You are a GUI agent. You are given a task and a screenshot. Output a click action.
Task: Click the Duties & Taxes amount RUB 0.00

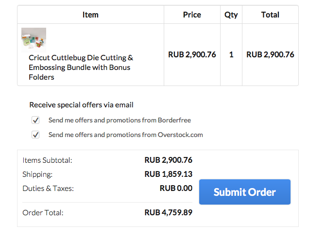pyautogui.click(x=176, y=188)
